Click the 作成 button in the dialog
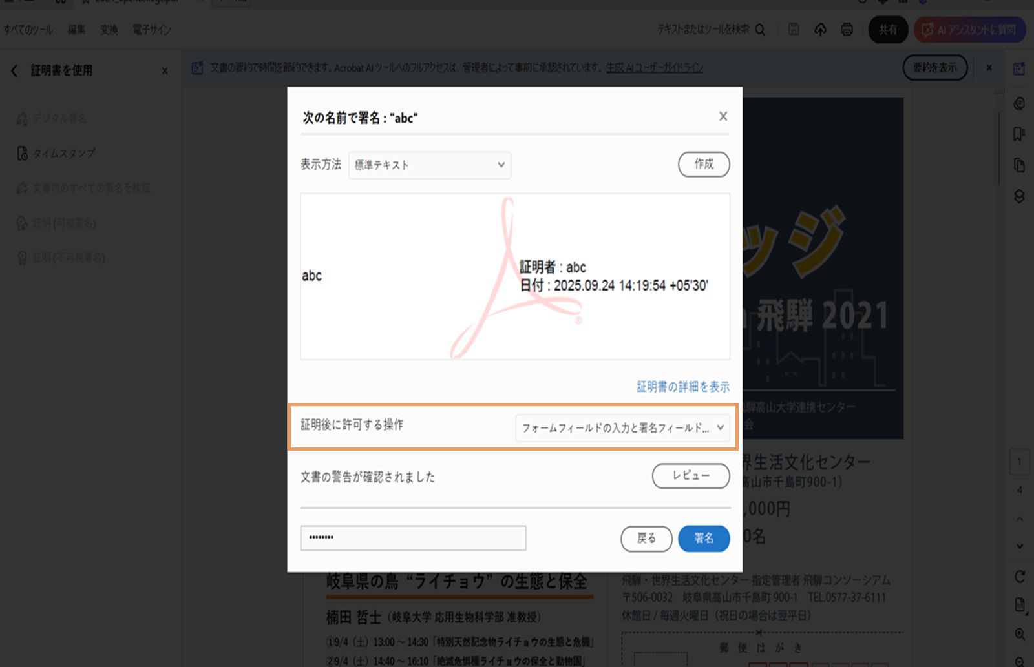 [x=704, y=165]
